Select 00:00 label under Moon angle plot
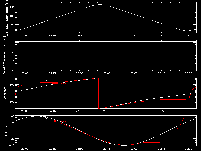201x151 pixels. coord(134,73)
